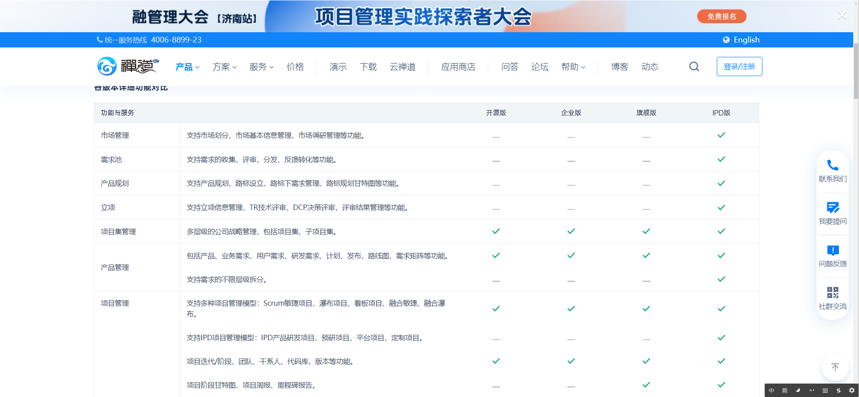The width and height of the screenshot is (859, 397).
Task: Click the up-down arrows icon in IME bar
Action: tap(838, 390)
